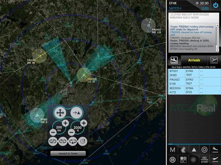Click the direct-to-waypoint arrow triangle button

click(x=76, y=113)
